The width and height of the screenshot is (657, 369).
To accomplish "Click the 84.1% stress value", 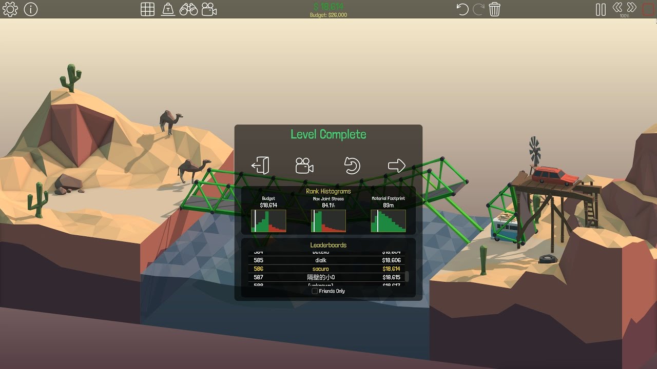I will 328,205.
